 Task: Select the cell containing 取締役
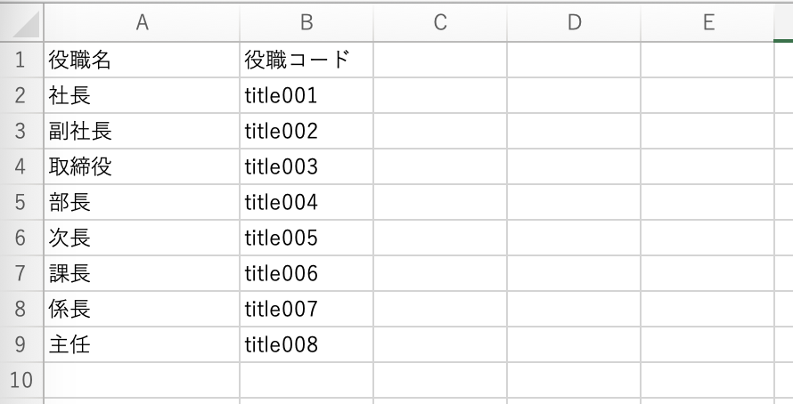click(x=142, y=167)
